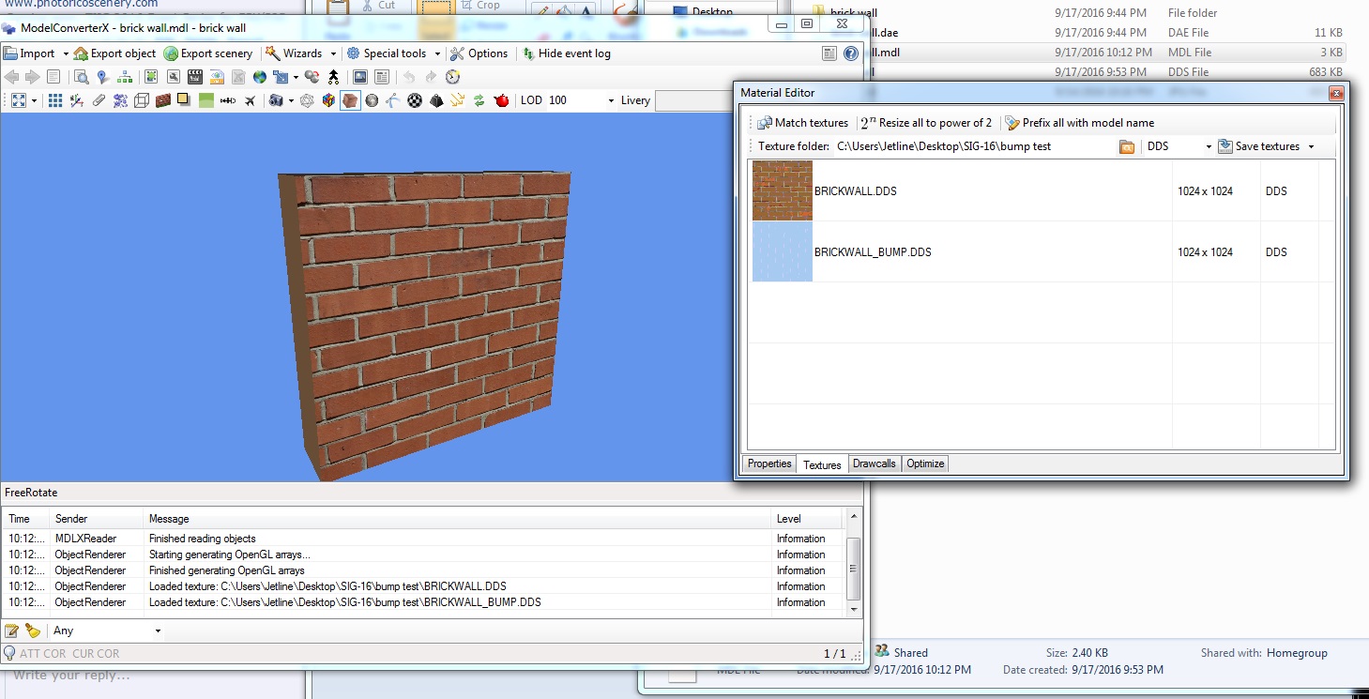The width and height of the screenshot is (1369, 699).
Task: Open the Properties tab in Material Editor
Action: coord(768,463)
